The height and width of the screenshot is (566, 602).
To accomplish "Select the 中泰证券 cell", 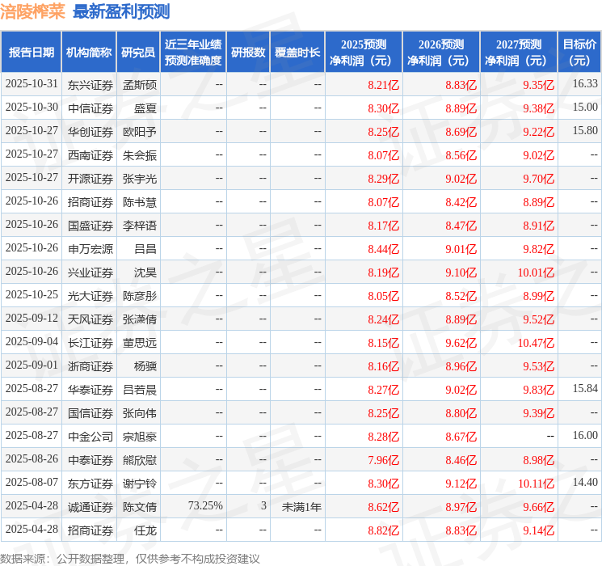I will 91,460.
